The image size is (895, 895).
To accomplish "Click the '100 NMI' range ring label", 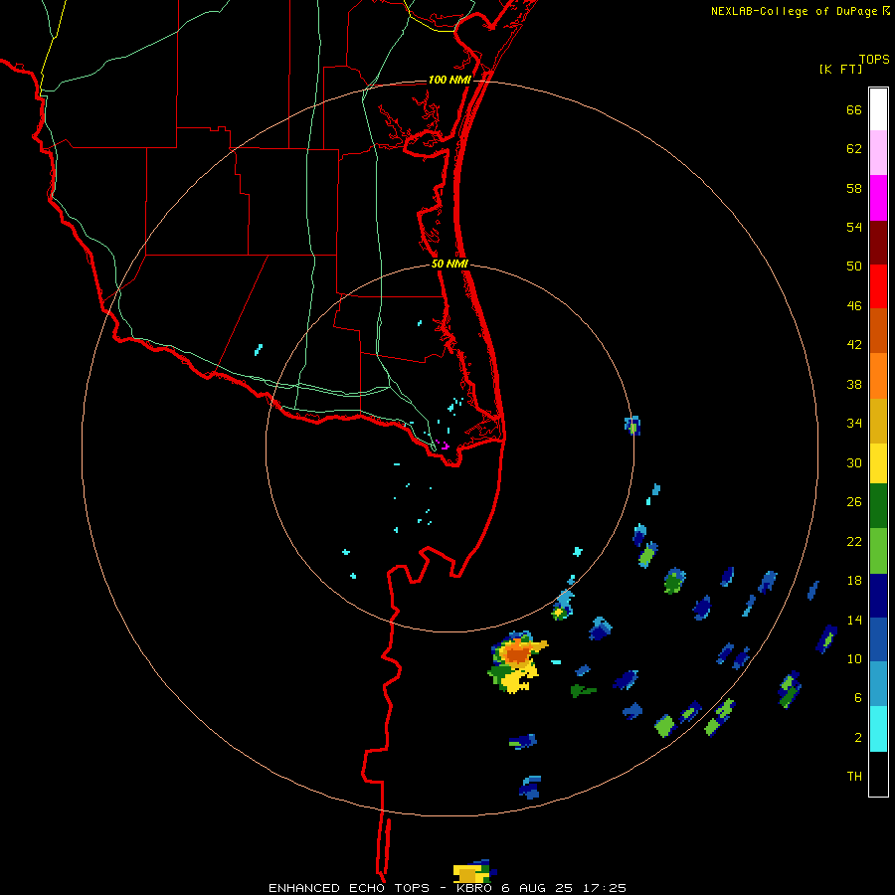I will [x=449, y=80].
